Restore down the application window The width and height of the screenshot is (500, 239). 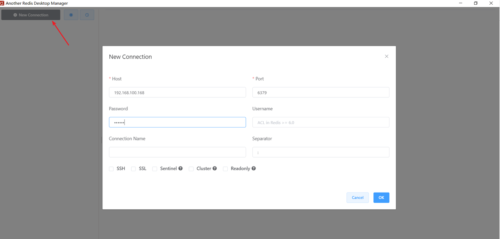476,3
